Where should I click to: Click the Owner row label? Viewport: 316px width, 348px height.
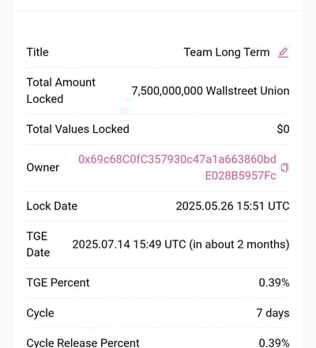click(43, 168)
